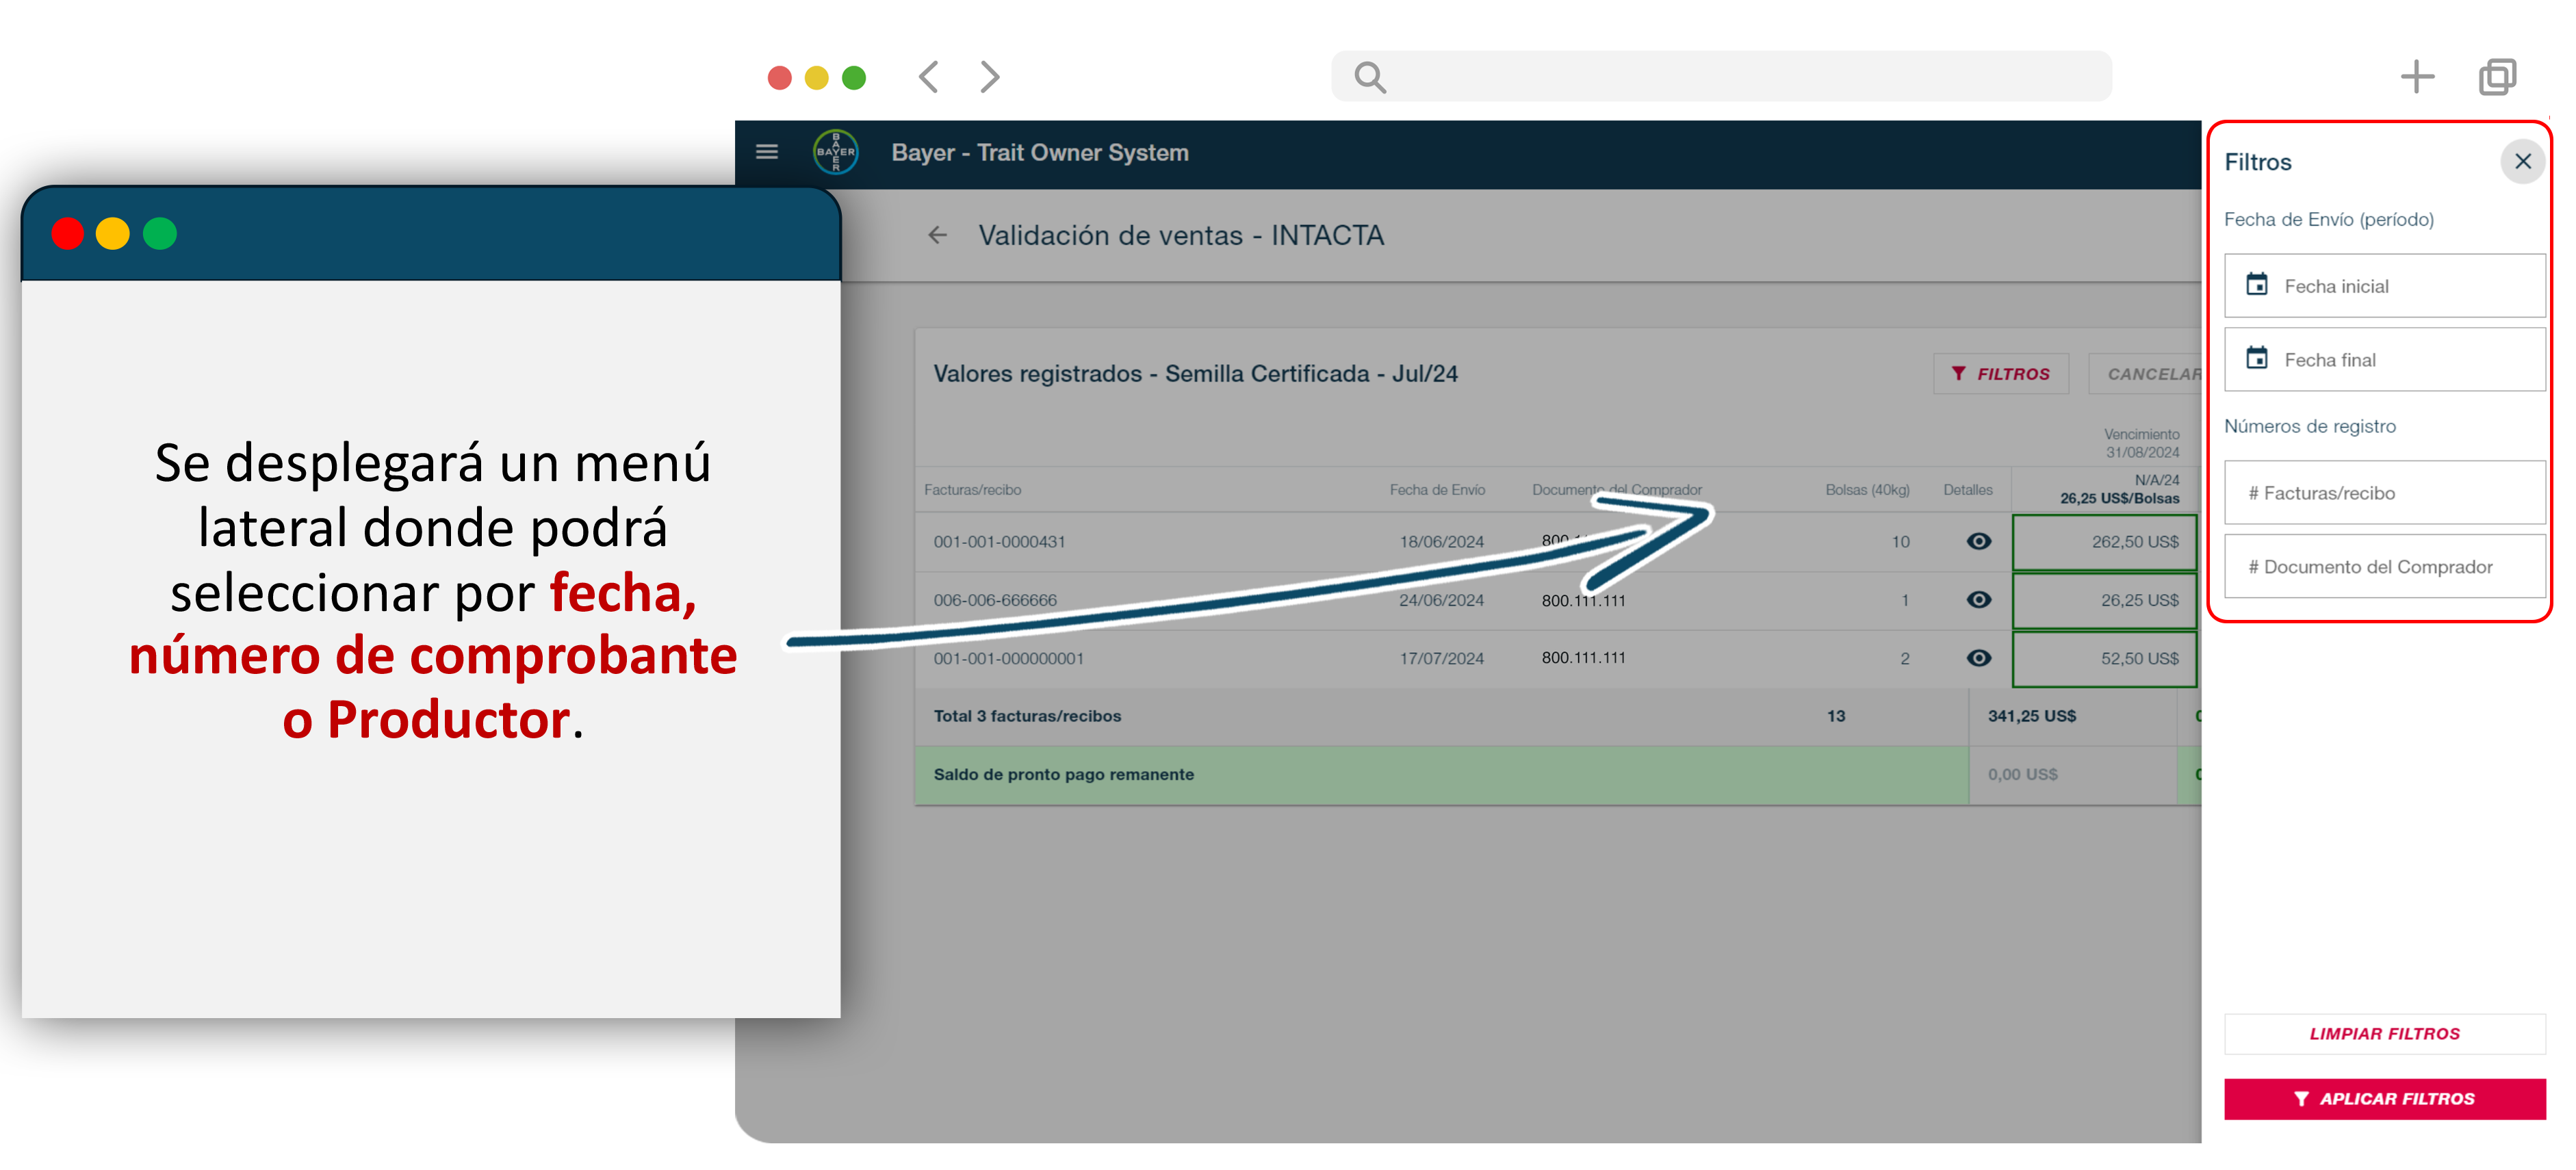View details of invoice 006-006-666666
The width and height of the screenshot is (2576, 1170).
(1978, 600)
